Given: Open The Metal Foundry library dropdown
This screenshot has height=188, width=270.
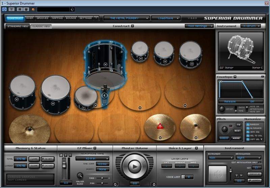Looking at the screenshot, I should pyautogui.click(x=127, y=18).
